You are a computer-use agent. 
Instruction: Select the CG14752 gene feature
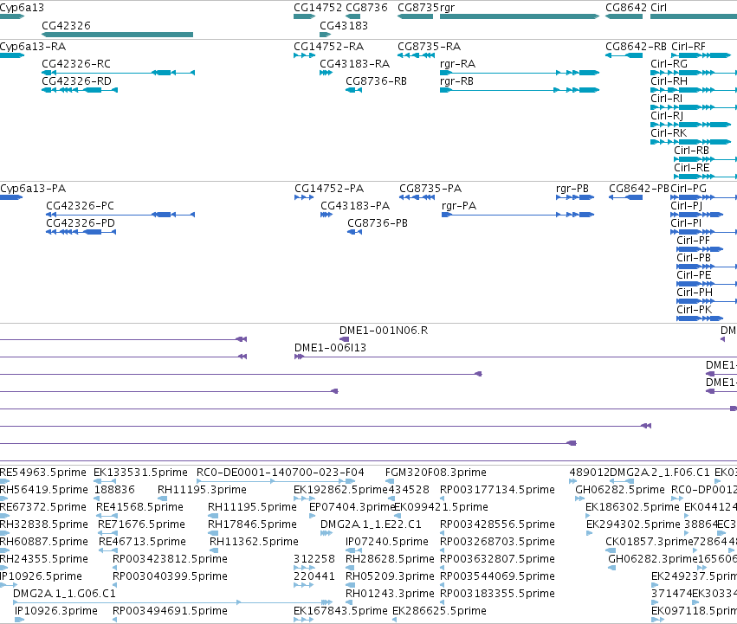[x=304, y=16]
